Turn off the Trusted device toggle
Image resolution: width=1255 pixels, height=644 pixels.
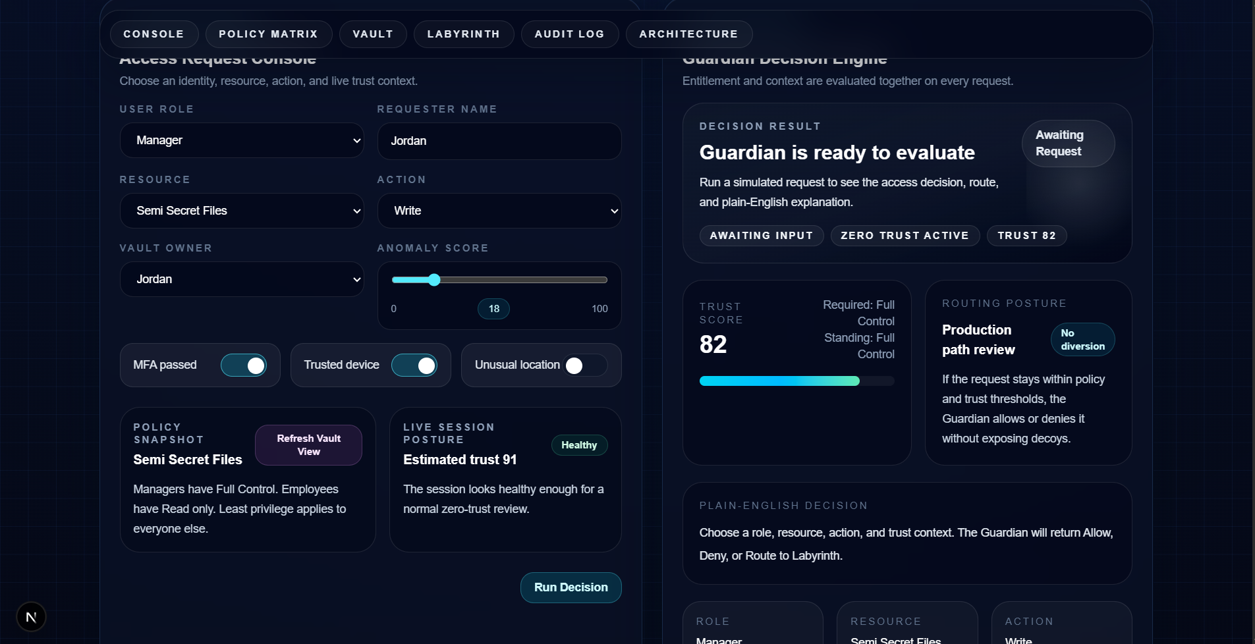pos(414,365)
